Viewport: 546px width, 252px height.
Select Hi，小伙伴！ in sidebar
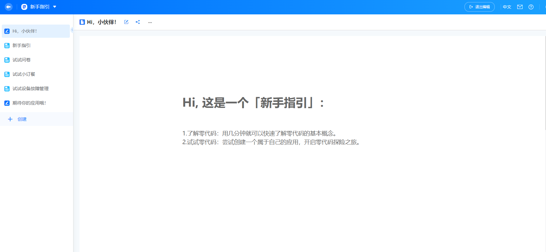36,31
